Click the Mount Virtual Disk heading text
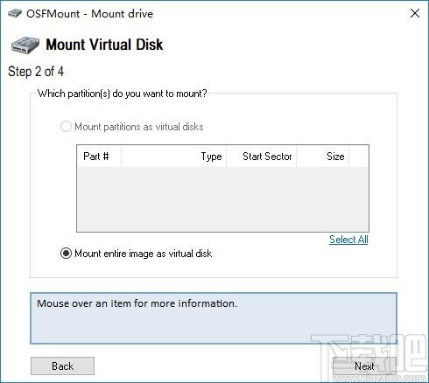This screenshot has height=383, width=429. click(104, 45)
